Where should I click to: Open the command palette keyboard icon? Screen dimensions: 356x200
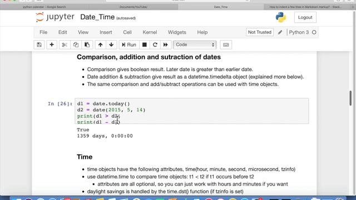[x=226, y=44]
